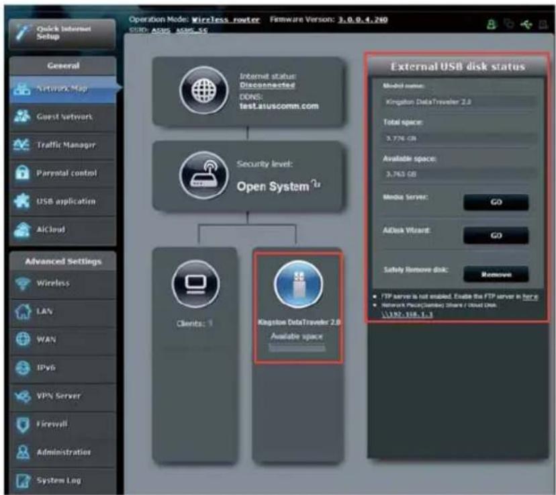Click the first SSID link in header
The image size is (556, 495).
(x=160, y=30)
